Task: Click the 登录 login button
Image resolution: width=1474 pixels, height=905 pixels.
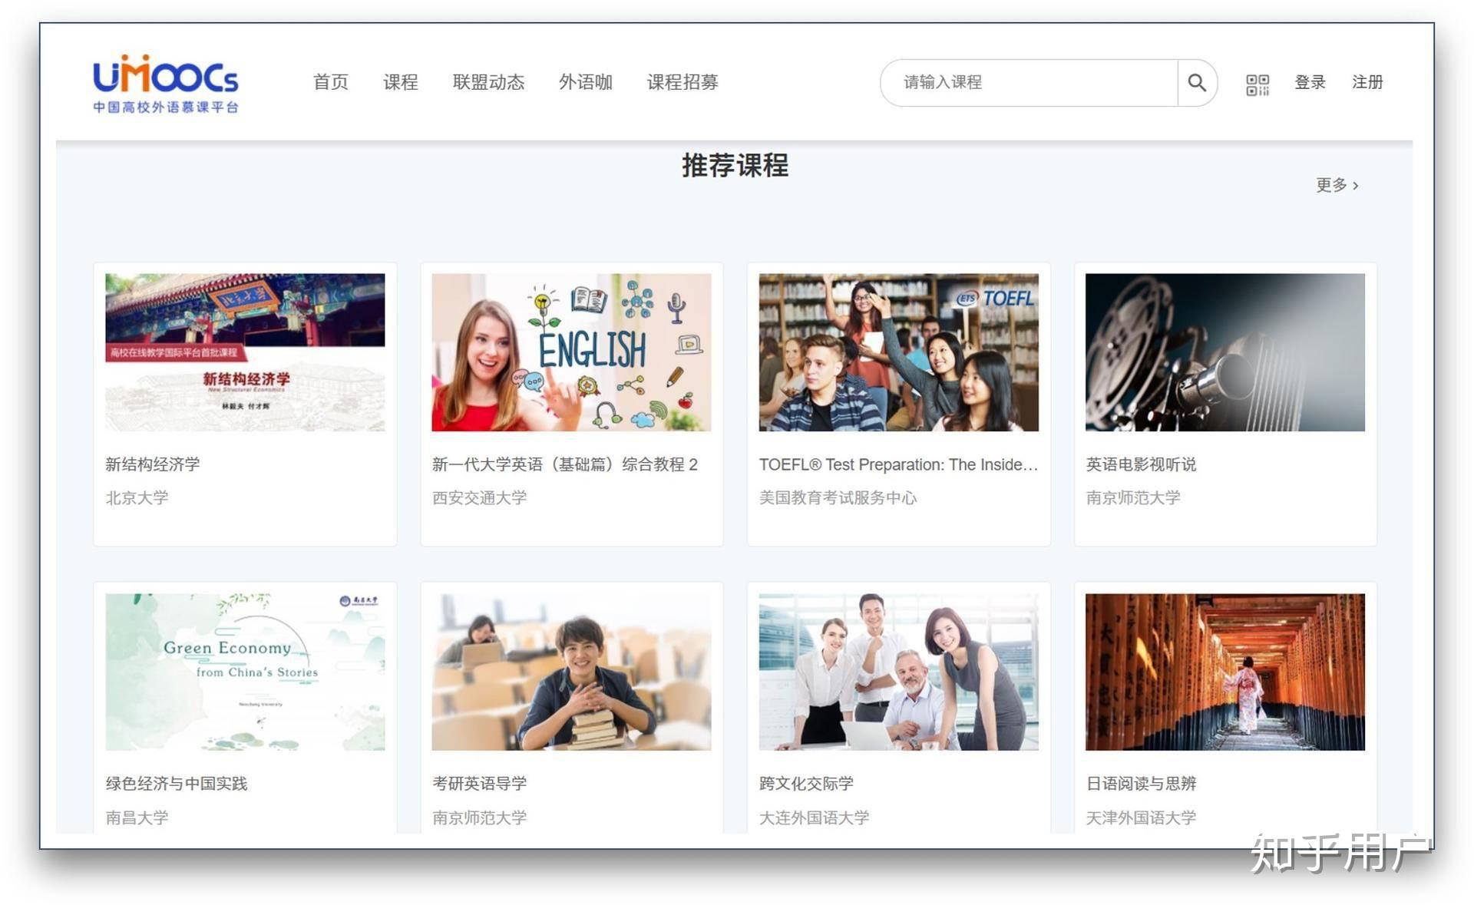Action: tap(1310, 82)
